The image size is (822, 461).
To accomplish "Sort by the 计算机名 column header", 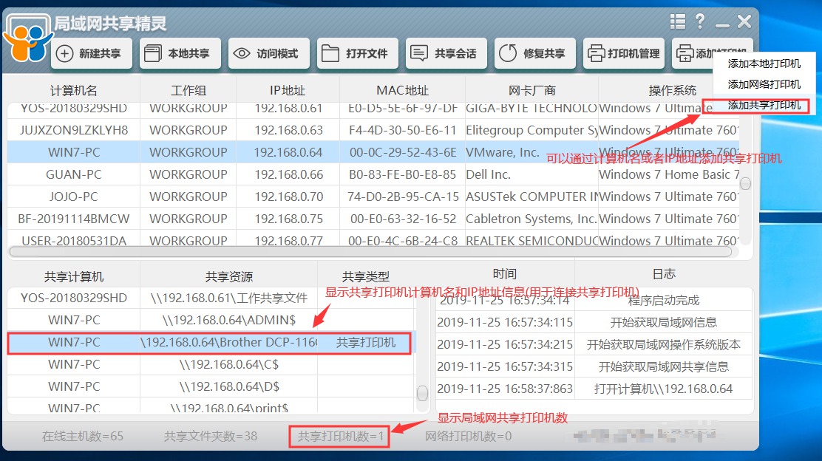I will 73,90.
